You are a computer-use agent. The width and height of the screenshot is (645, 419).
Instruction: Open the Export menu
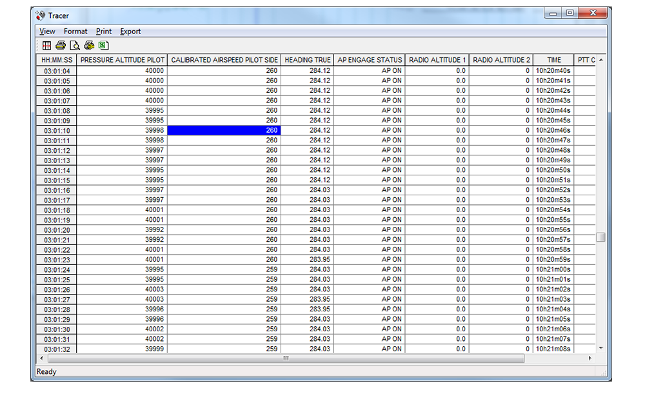pyautogui.click(x=130, y=31)
